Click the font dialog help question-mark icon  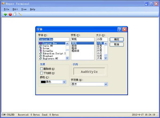[x=120, y=29]
